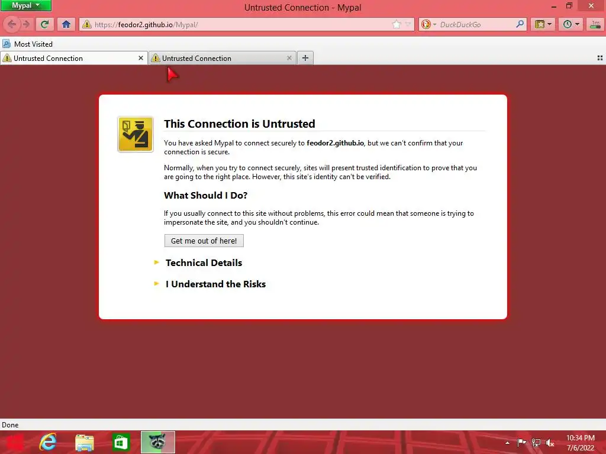Bookmark this page with star icon
606x454 pixels.
397,25
